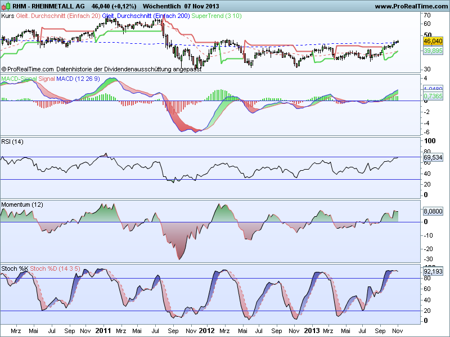Click the 2012 year marker on time axis
Viewport: 450px width, 337px height.
pos(206,331)
